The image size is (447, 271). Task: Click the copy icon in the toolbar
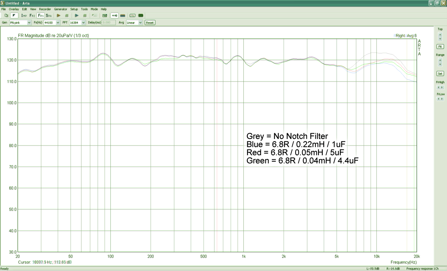tap(6, 15)
